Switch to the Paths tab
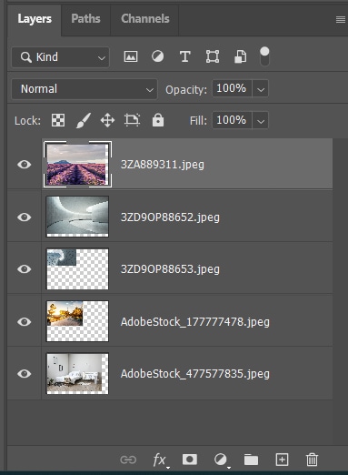This screenshot has height=475, width=348. [x=85, y=19]
